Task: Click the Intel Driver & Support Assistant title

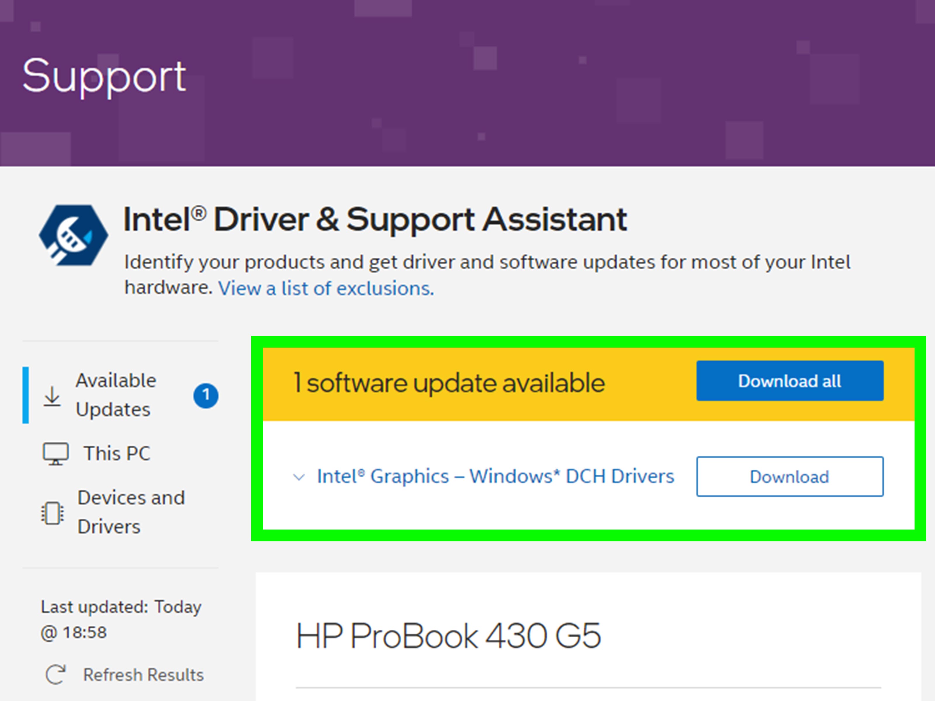Action: pos(375,219)
